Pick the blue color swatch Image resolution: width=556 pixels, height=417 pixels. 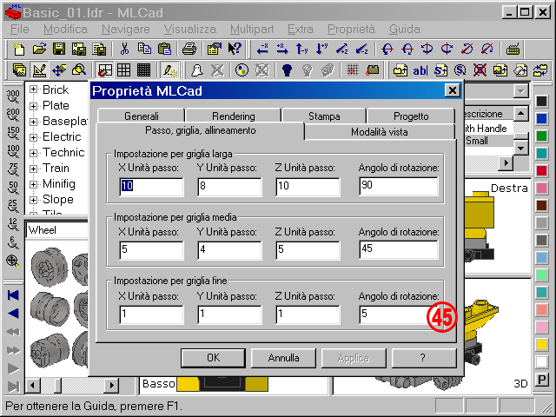click(541, 119)
